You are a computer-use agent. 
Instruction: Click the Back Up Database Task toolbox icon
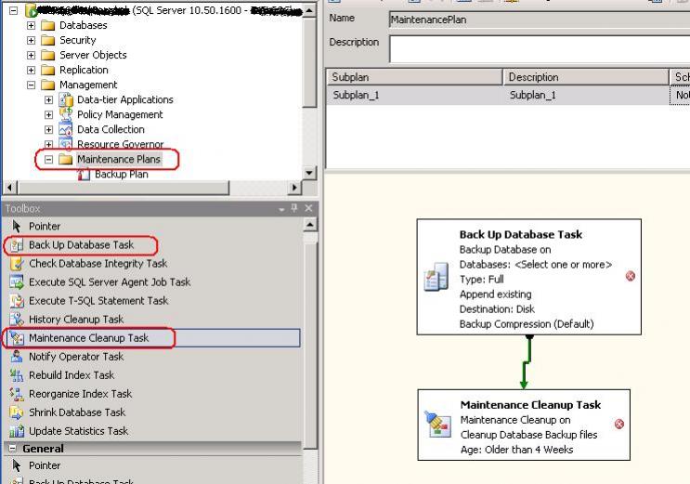pos(17,245)
